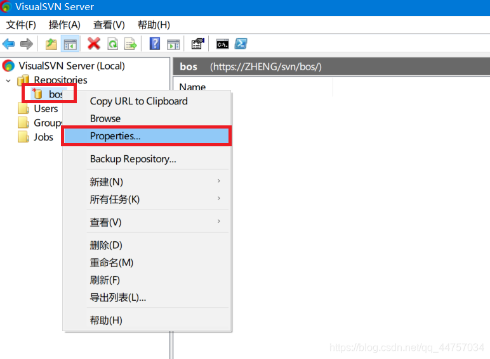Open 新建(N) context menu entry
Screen dimensions: 490x359
point(147,182)
